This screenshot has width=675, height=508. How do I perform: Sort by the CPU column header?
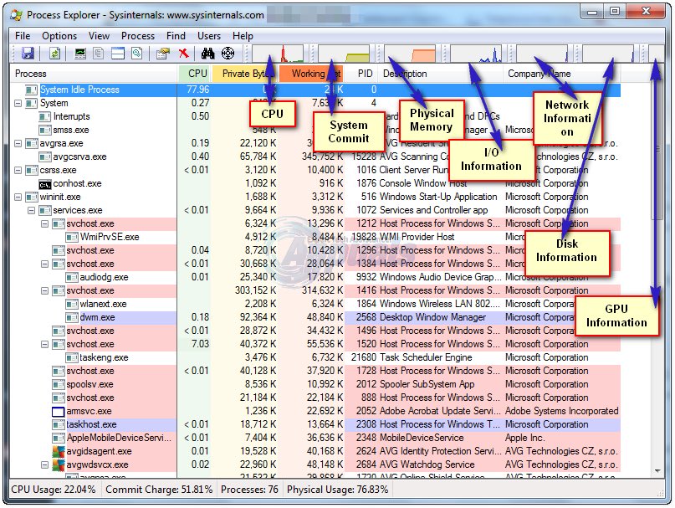(x=195, y=74)
